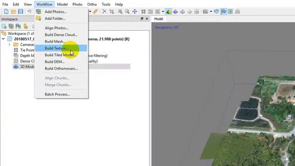Toggle Show Shapes in toolbar
Screen dimensions: 295x166
click(216, 12)
